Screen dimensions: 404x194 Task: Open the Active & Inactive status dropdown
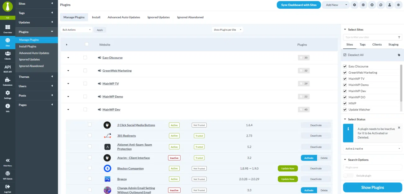click(x=373, y=149)
